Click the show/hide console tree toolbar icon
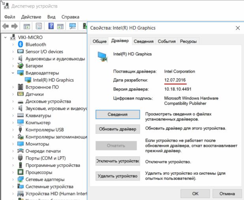Screen dimensions: 244x200 click(x=27, y=26)
